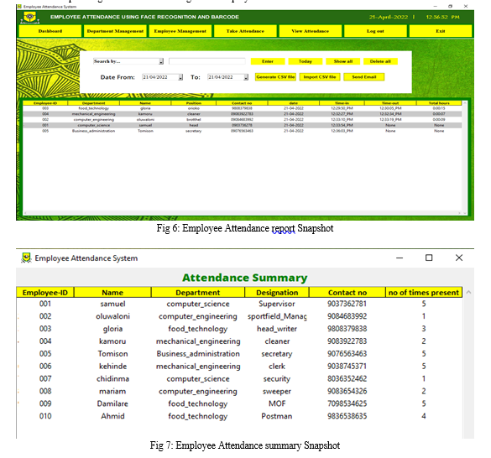Filter attendance with Today button
The height and width of the screenshot is (458, 491).
306,61
